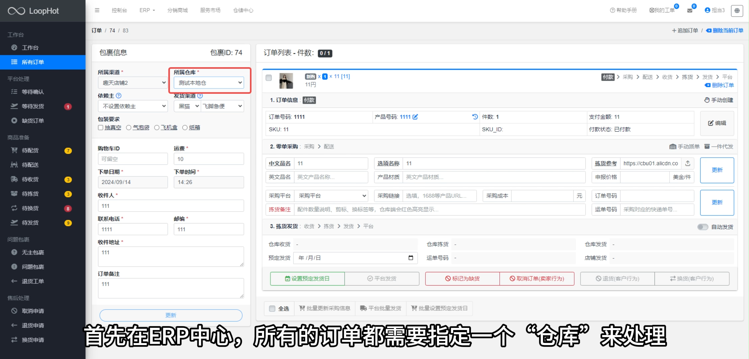Open the 采购平台 dropdown
The width and height of the screenshot is (749, 359).
(331, 196)
